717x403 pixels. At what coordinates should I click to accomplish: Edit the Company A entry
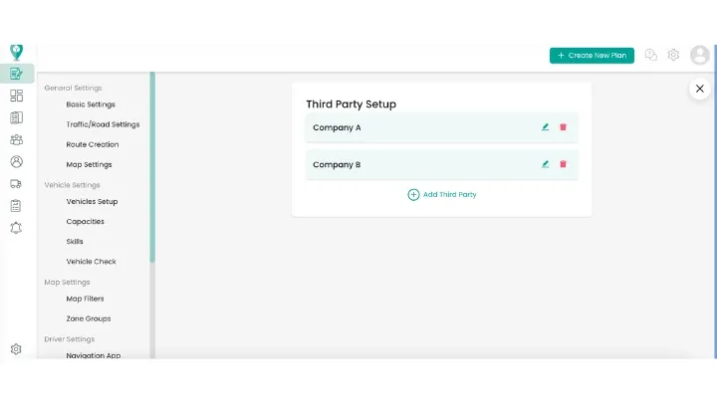click(x=546, y=127)
